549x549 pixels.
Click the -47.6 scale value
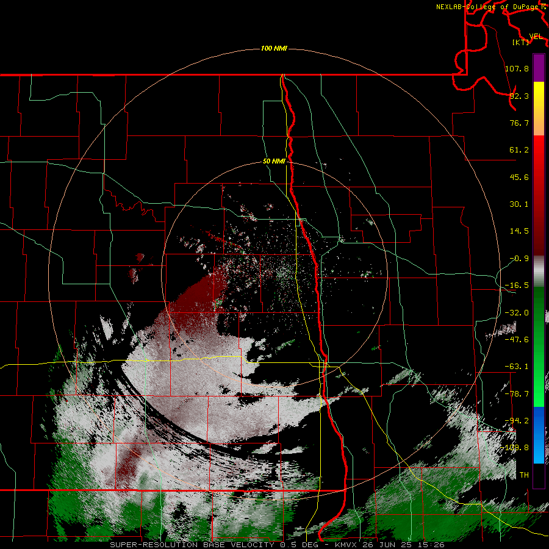[x=517, y=340]
